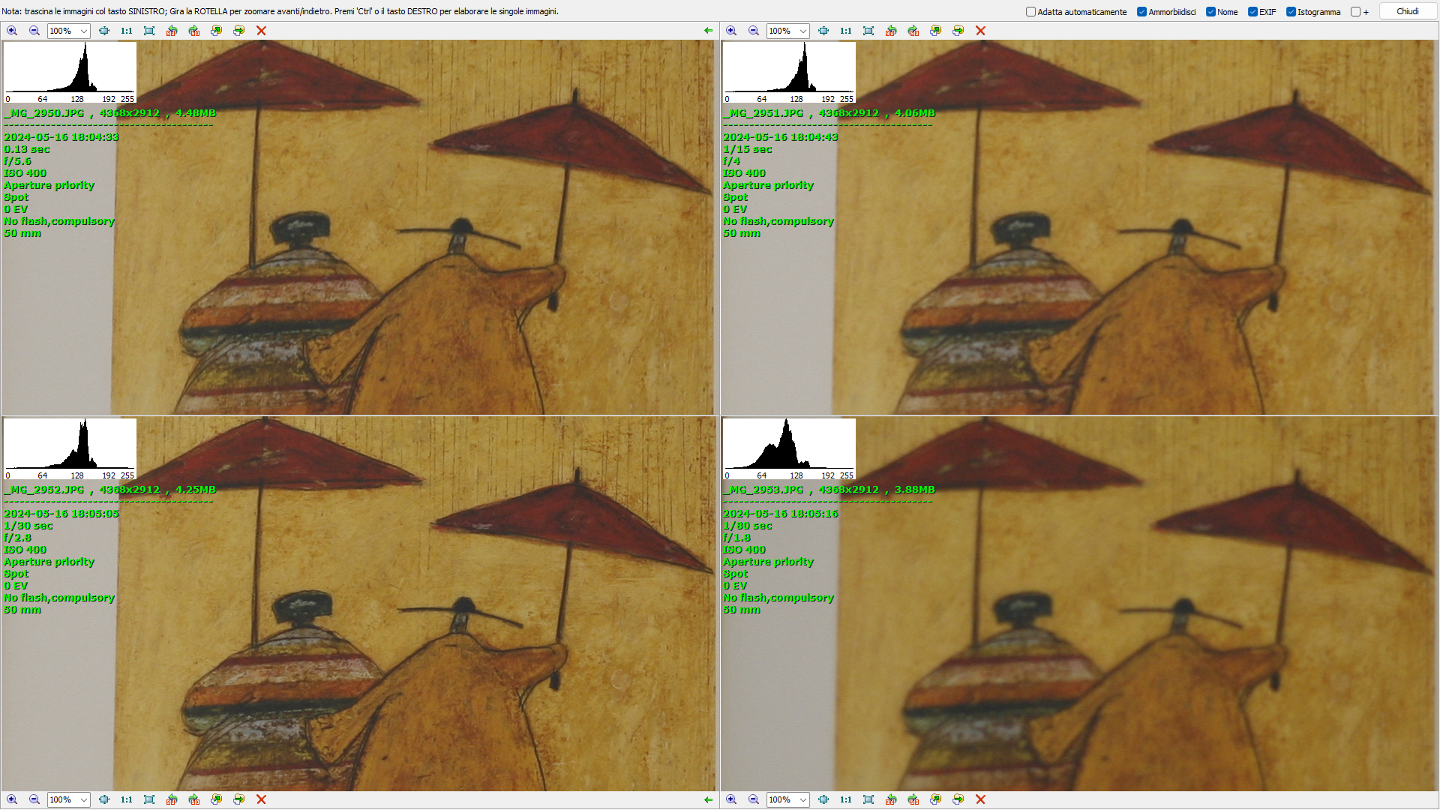
Task: Copy _MG_2950.JPG to folder
Action: click(x=217, y=31)
